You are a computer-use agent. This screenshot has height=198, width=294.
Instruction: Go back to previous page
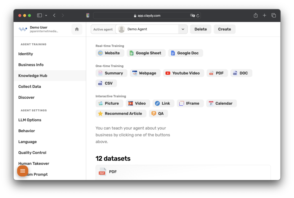(54, 16)
